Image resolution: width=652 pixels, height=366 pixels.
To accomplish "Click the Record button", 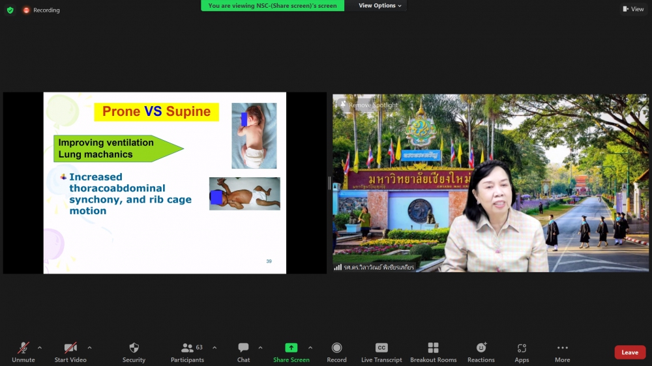I will point(336,348).
